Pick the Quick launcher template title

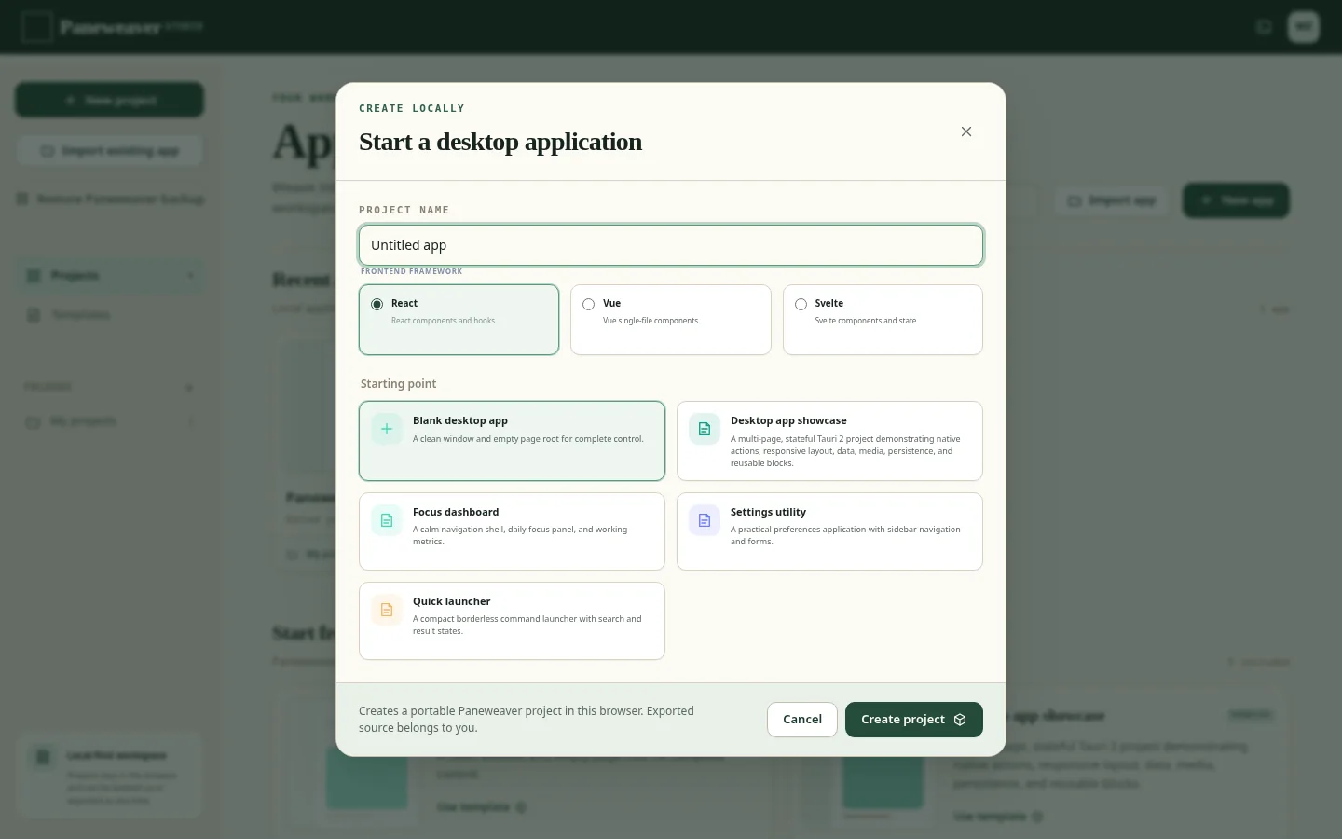[x=452, y=601]
